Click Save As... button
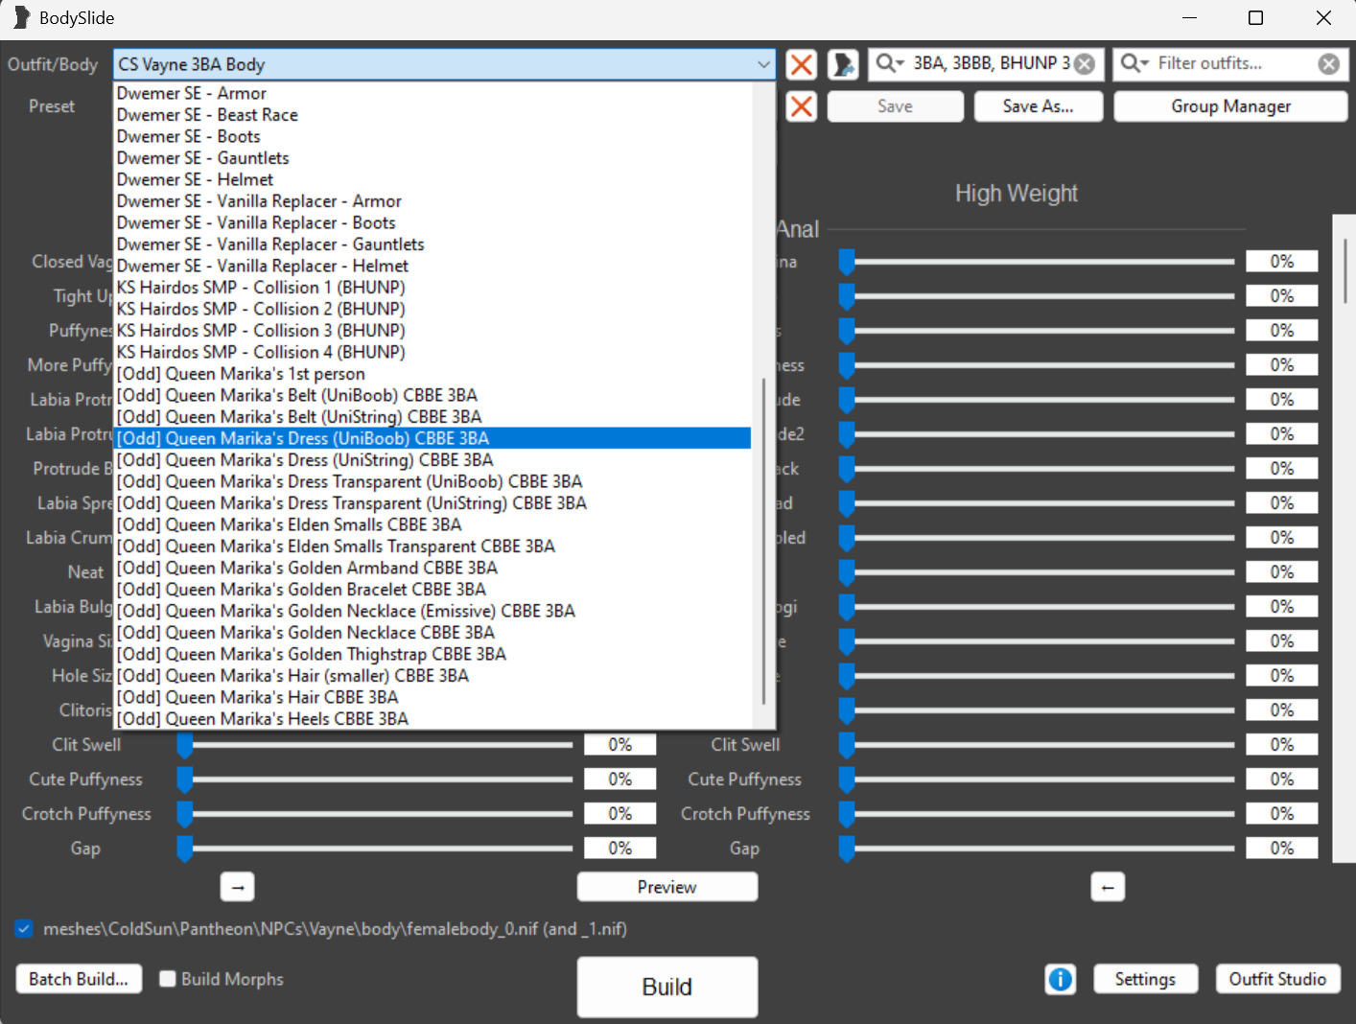The image size is (1356, 1024). pyautogui.click(x=1039, y=106)
